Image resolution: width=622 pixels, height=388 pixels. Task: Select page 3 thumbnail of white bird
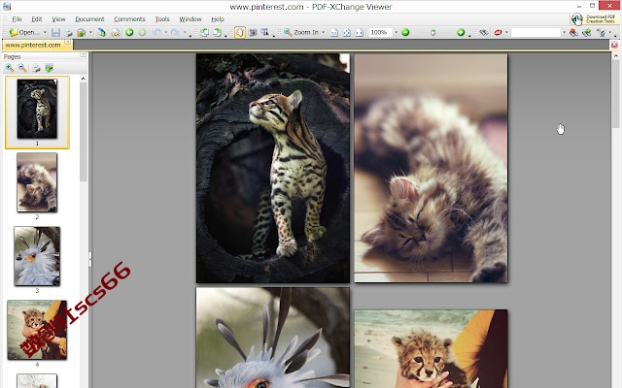coord(37,256)
